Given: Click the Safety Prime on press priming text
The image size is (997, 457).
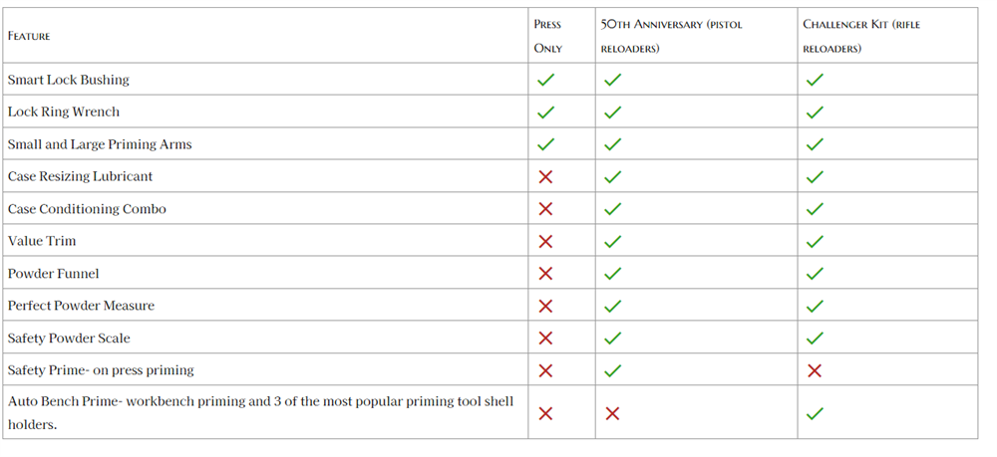Looking at the screenshot, I should [101, 370].
